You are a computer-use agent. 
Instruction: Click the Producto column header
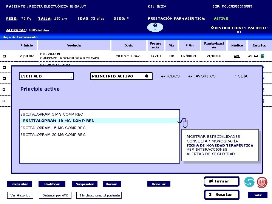click(x=74, y=45)
